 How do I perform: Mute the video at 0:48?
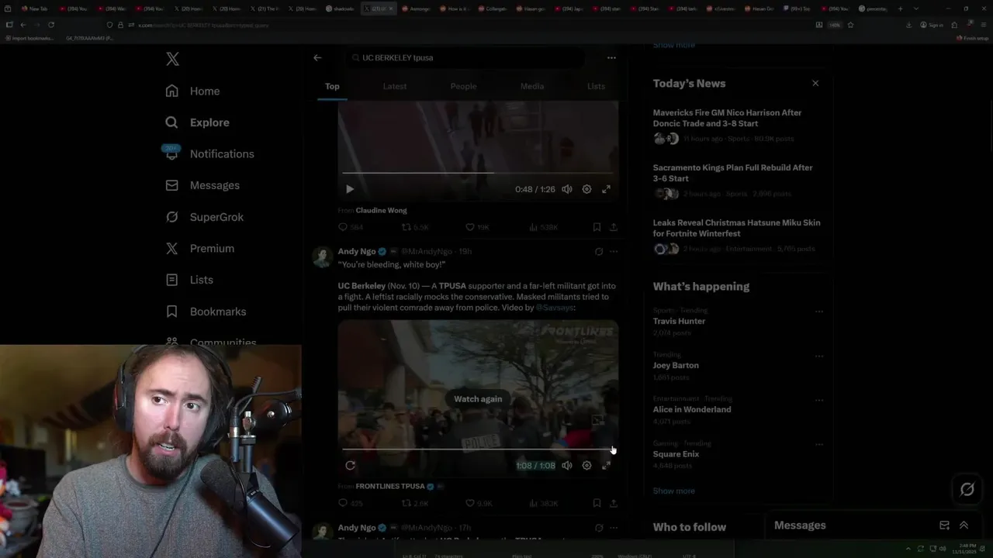[567, 189]
